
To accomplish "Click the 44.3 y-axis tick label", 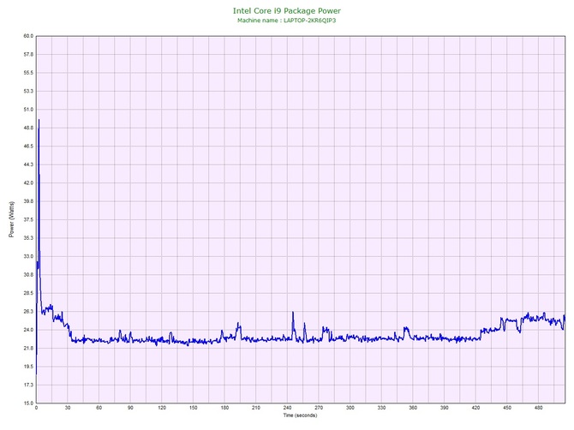I will pyautogui.click(x=28, y=164).
